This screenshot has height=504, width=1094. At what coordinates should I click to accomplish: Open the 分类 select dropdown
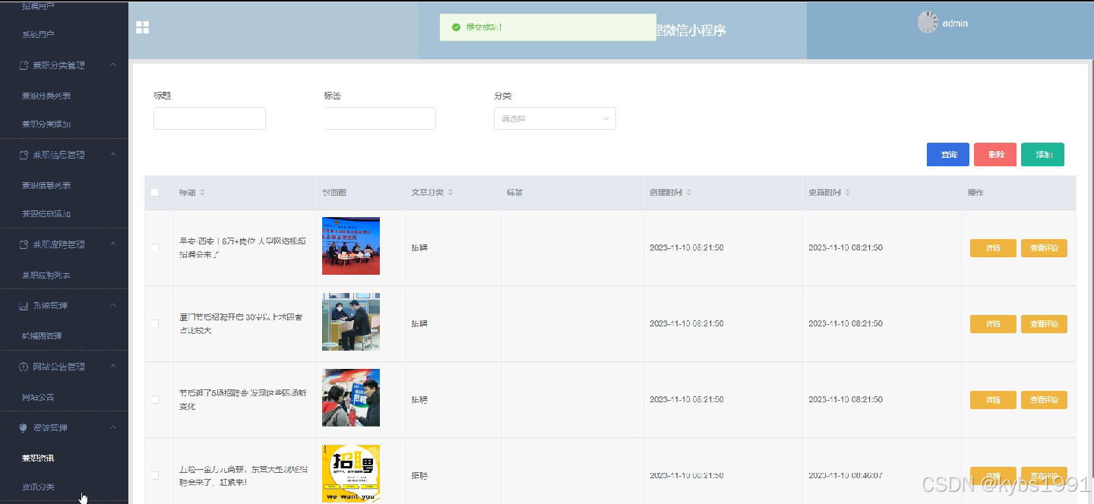[555, 118]
